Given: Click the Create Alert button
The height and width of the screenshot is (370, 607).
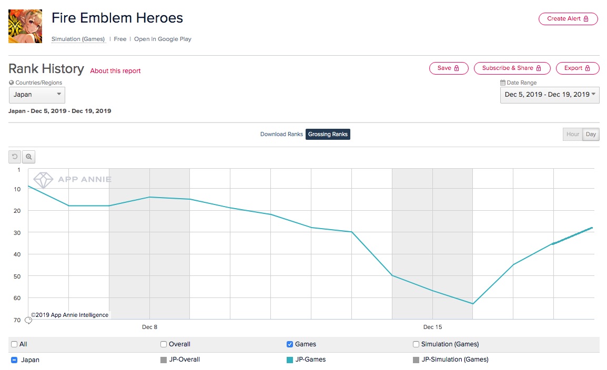Looking at the screenshot, I should 568,18.
